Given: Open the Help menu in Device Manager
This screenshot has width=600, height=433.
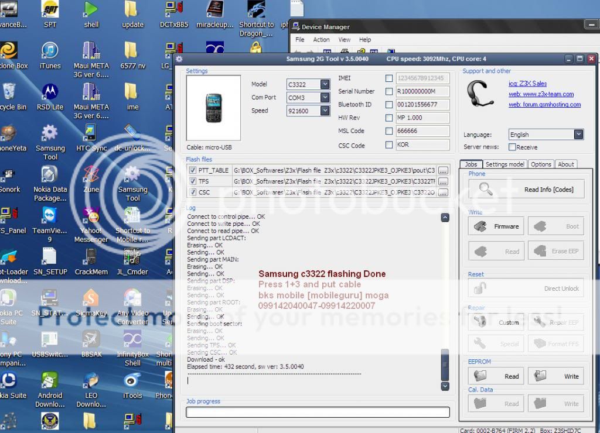Looking at the screenshot, I should click(x=364, y=40).
